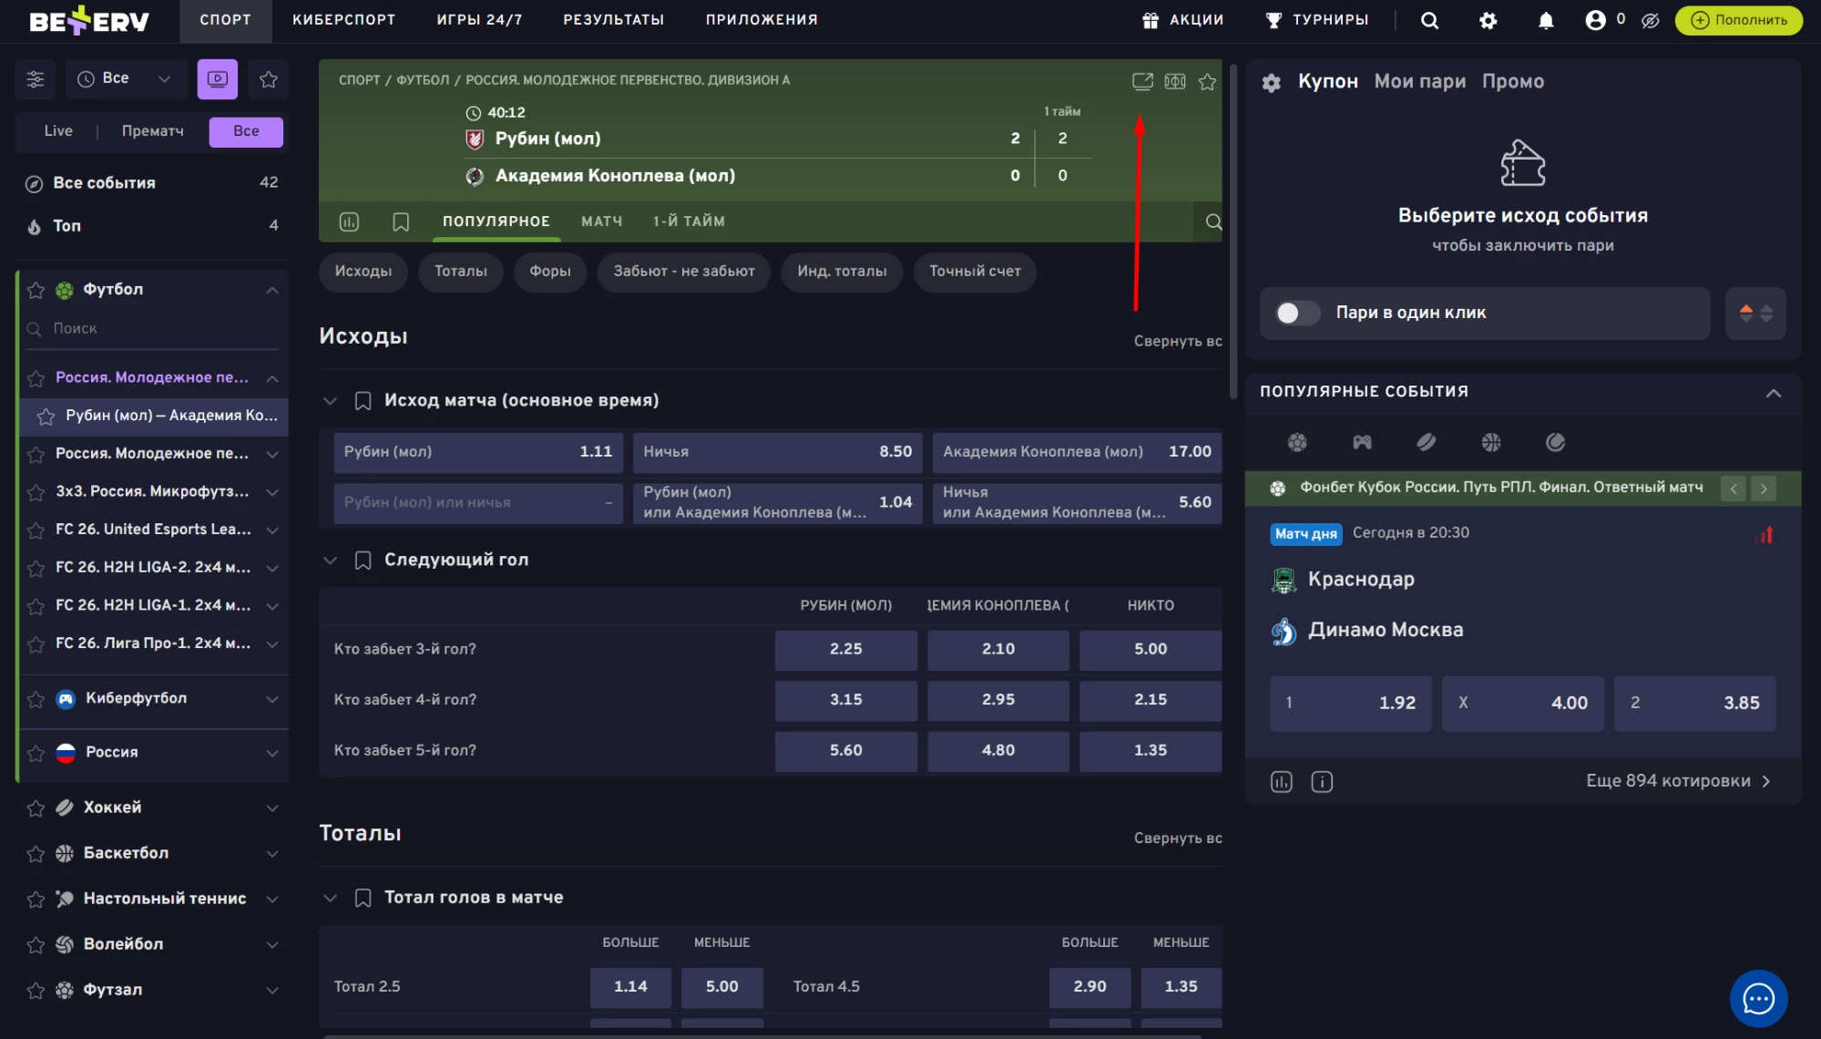
Task: Filter popular events by esports gamepad icon
Action: (x=1362, y=442)
